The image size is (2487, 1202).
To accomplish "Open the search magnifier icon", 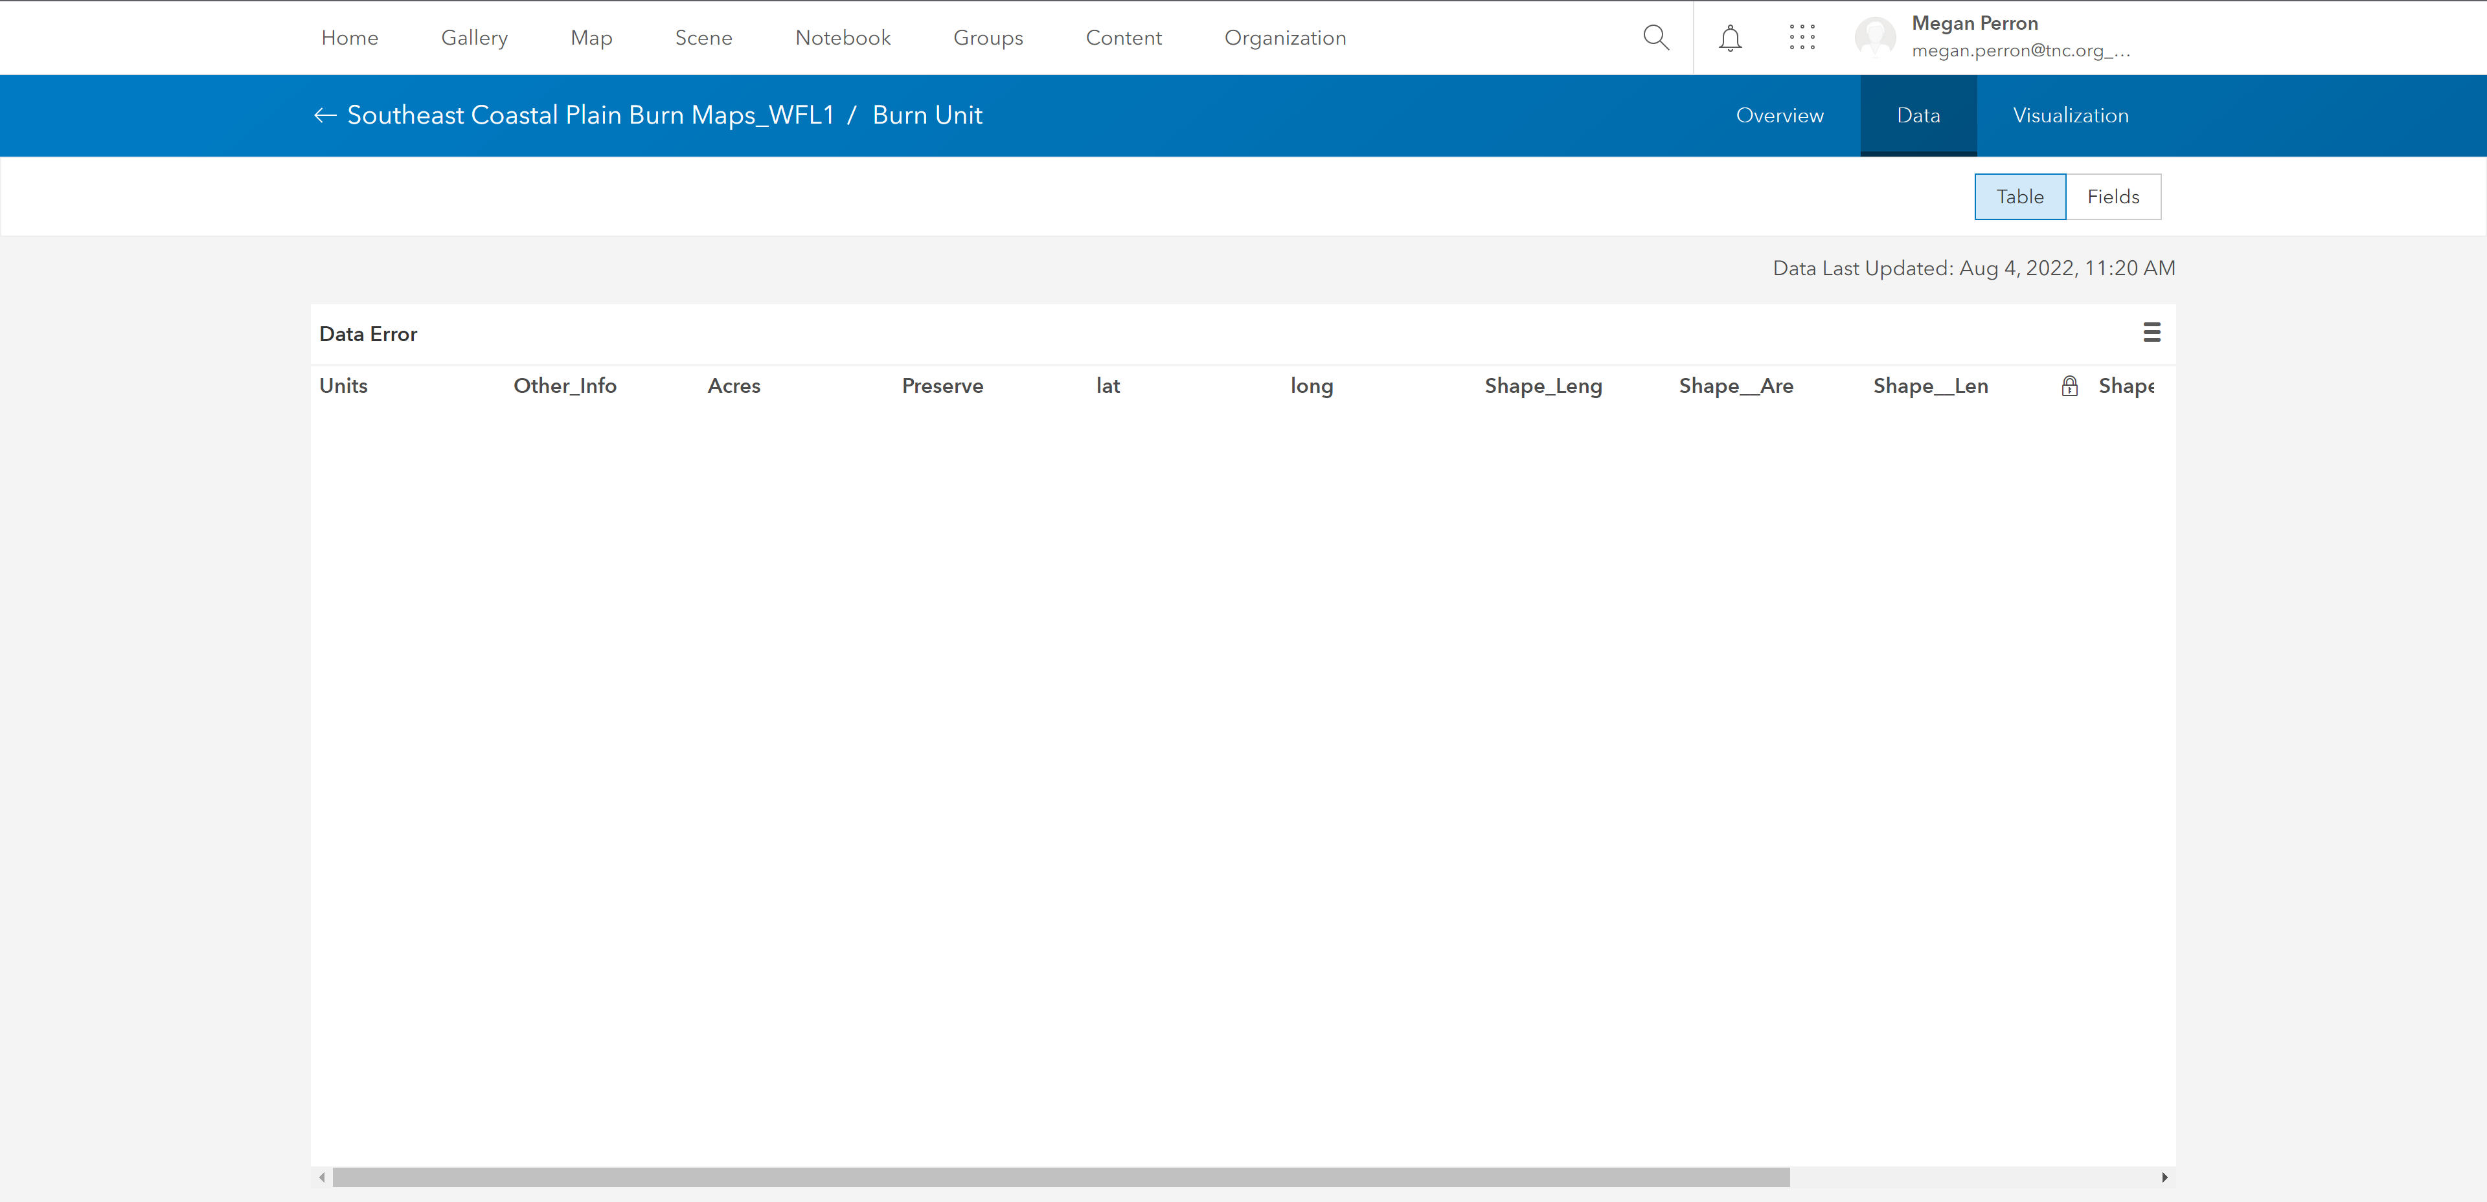I will point(1656,38).
